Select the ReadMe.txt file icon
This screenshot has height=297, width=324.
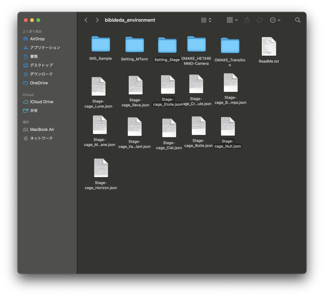269,46
